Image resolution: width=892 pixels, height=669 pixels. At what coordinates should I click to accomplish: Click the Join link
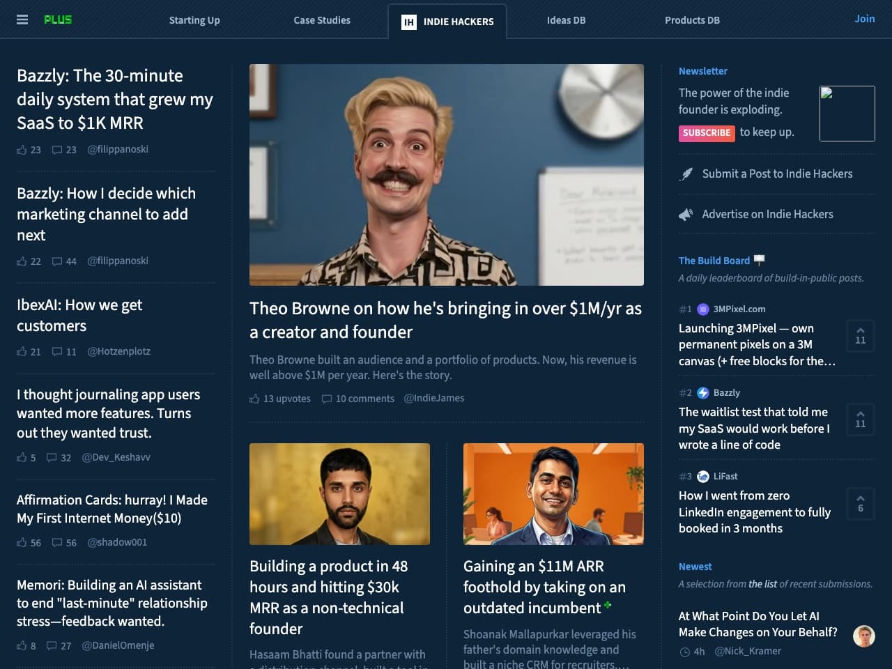[x=865, y=19]
